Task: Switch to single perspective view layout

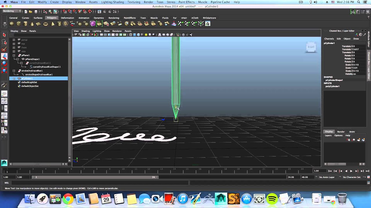Action: click(x=4, y=94)
